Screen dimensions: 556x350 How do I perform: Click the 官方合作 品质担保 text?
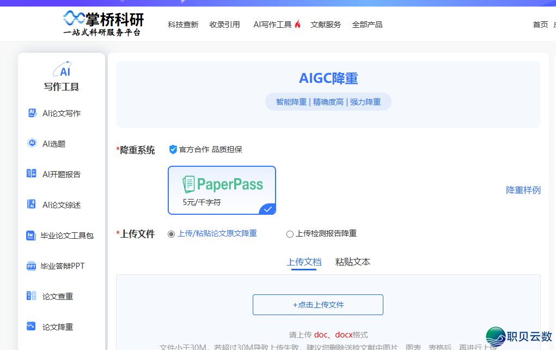(210, 149)
